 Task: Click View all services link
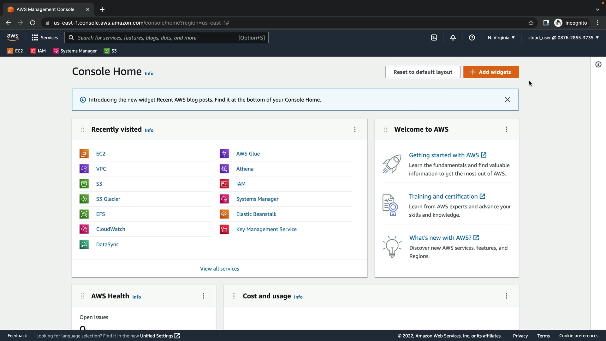point(219,269)
